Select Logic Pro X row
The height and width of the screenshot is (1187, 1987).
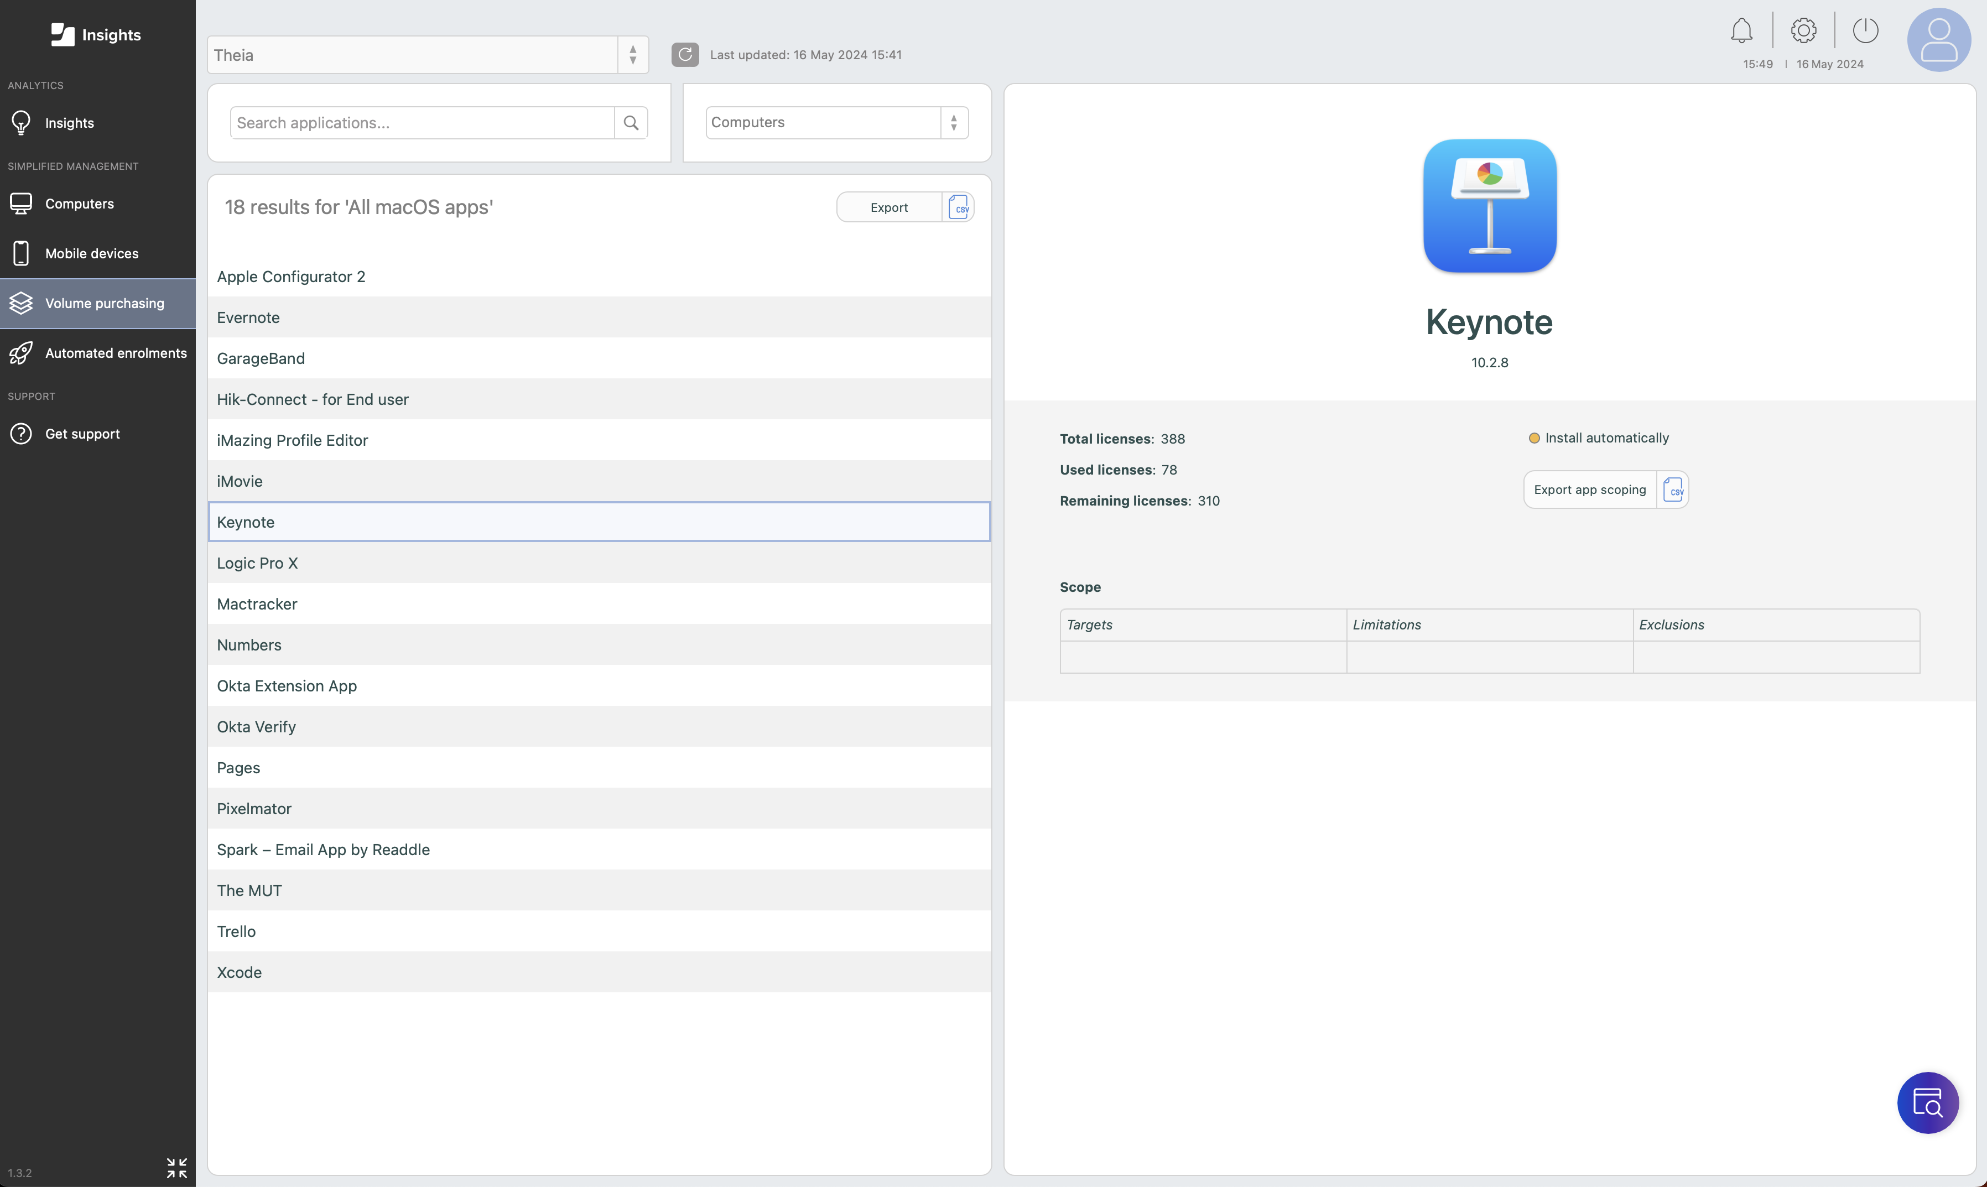tap(599, 563)
